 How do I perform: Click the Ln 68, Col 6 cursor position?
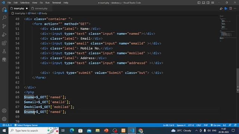(168, 125)
